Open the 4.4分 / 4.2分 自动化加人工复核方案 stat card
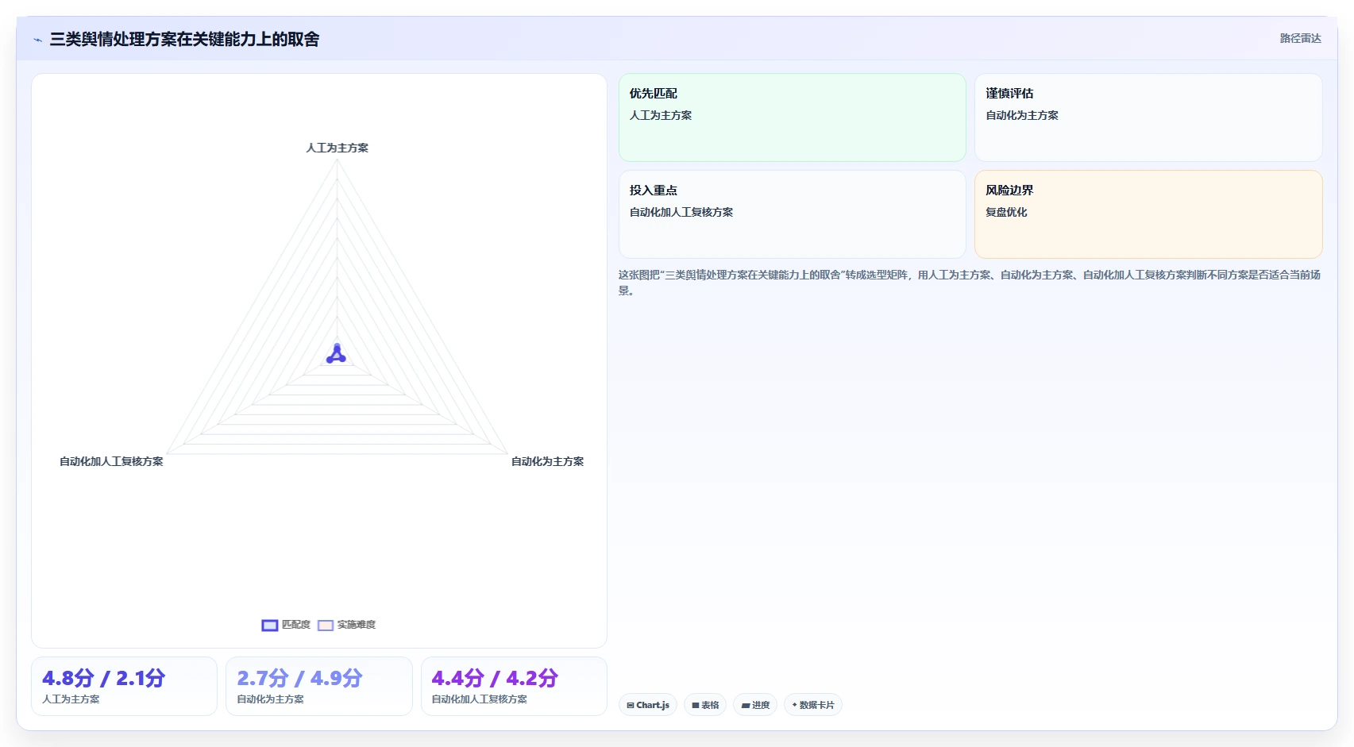Image resolution: width=1354 pixels, height=747 pixels. pyautogui.click(x=514, y=687)
